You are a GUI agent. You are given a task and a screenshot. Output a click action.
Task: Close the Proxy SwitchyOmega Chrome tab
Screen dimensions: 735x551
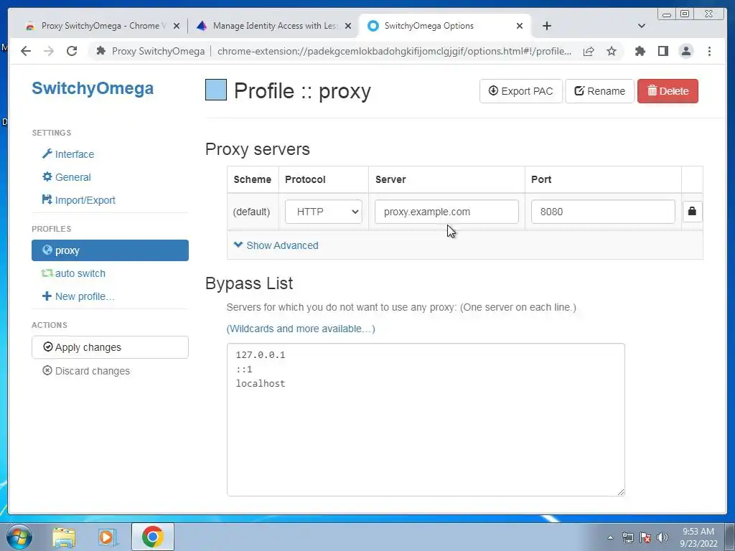click(177, 27)
